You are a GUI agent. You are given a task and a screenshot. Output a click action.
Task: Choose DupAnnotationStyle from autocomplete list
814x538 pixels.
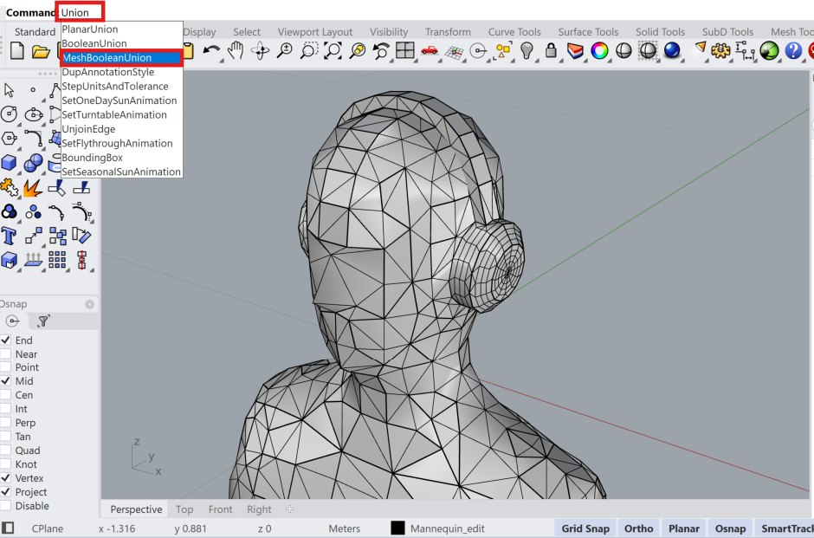(x=121, y=72)
